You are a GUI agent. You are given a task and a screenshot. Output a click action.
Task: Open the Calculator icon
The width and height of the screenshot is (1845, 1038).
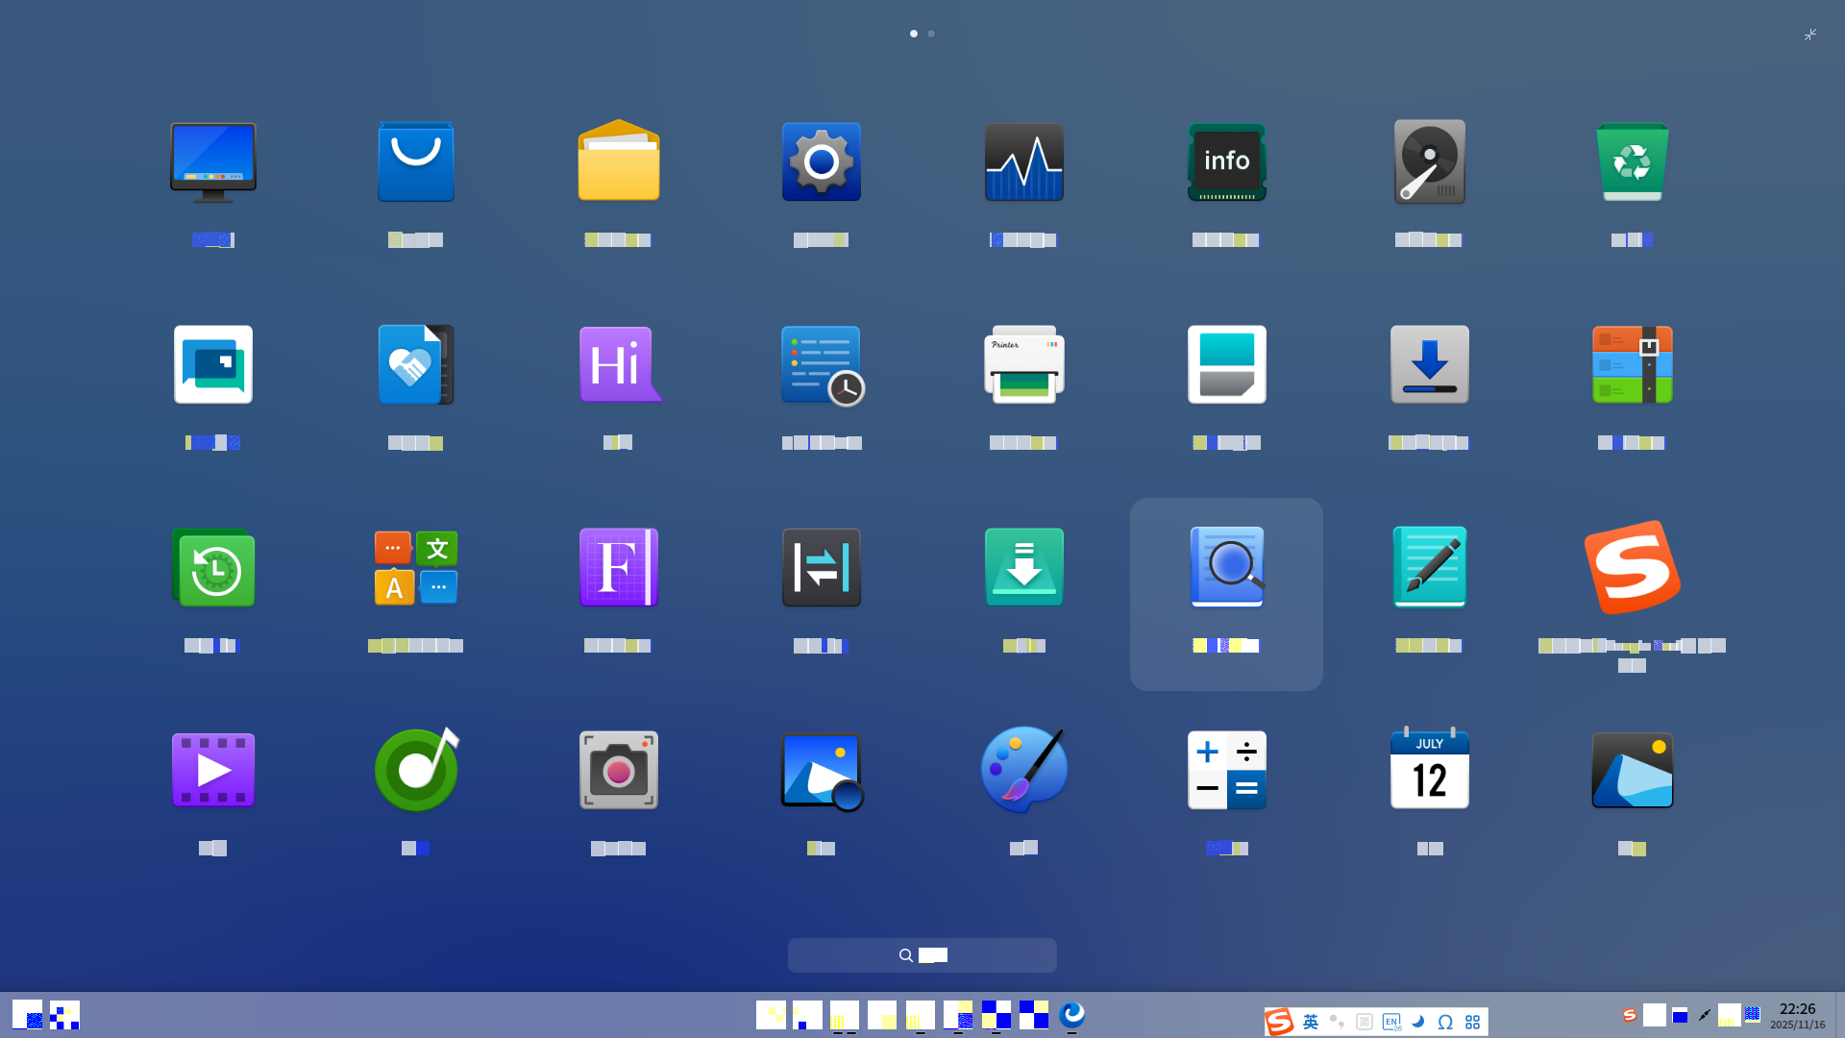tap(1226, 770)
